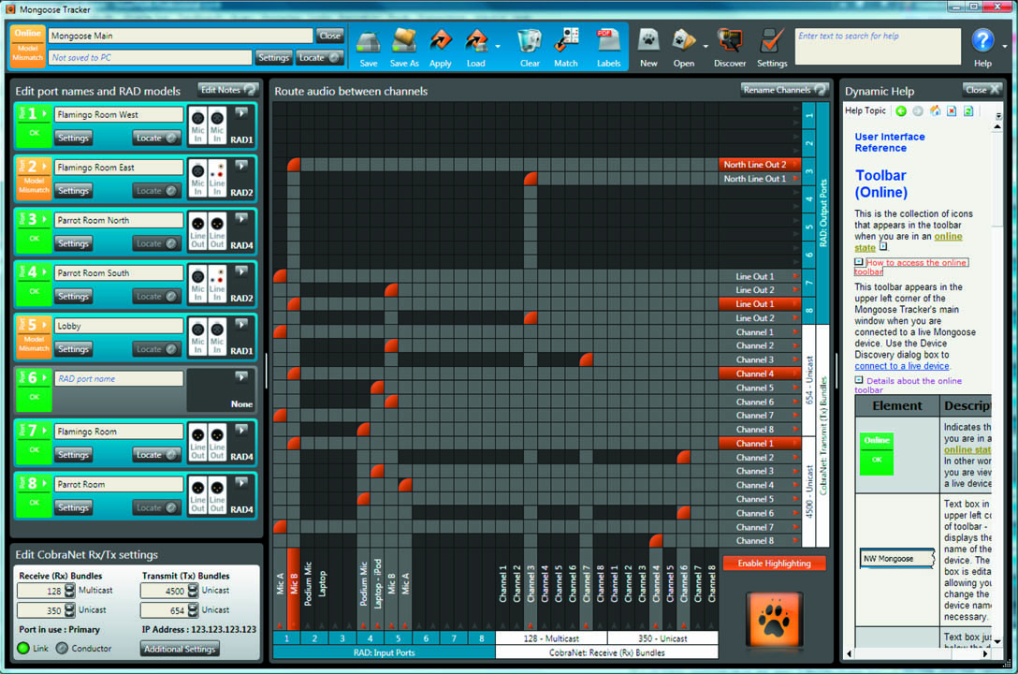Open the Help dropdown arrow

(x=1005, y=46)
